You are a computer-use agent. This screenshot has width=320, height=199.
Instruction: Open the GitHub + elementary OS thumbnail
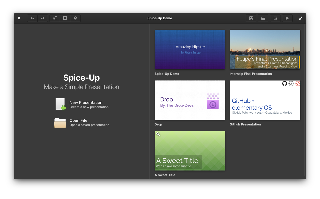pyautogui.click(x=265, y=100)
